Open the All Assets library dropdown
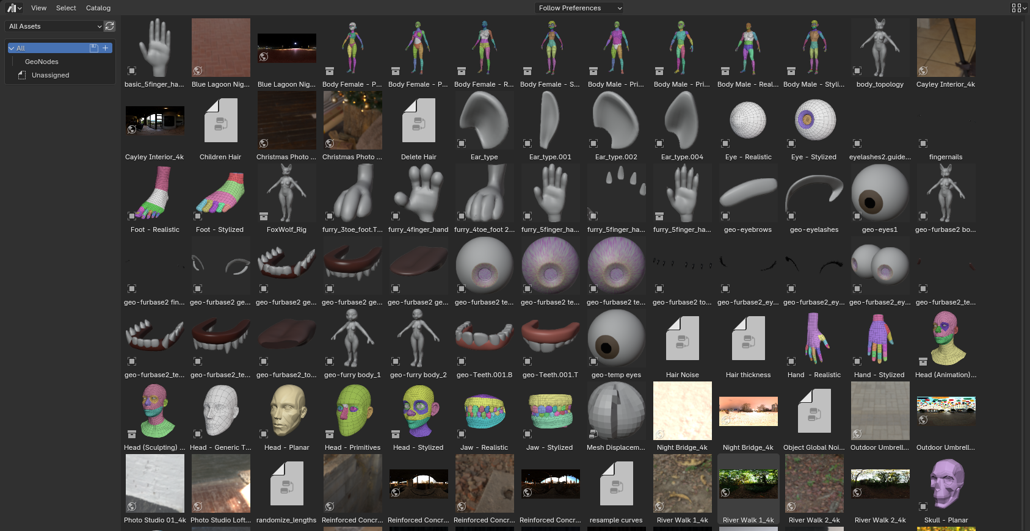This screenshot has height=531, width=1030. coord(54,26)
